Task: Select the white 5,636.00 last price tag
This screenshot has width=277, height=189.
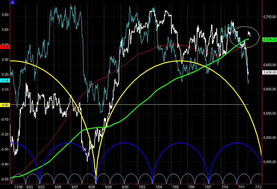Action: click(x=270, y=72)
